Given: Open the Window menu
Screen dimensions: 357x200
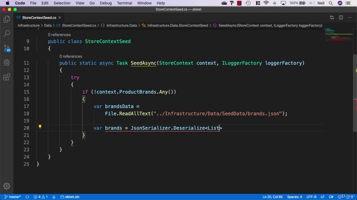Looking at the screenshot, I should click(144, 3).
